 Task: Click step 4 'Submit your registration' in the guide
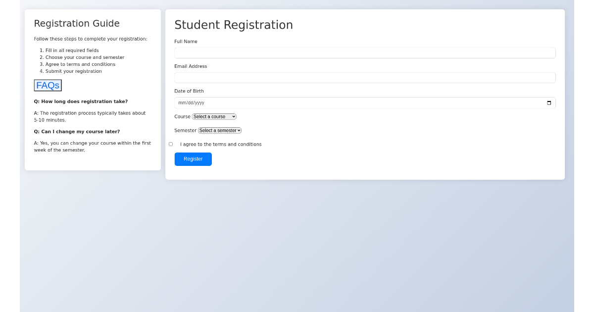73,71
